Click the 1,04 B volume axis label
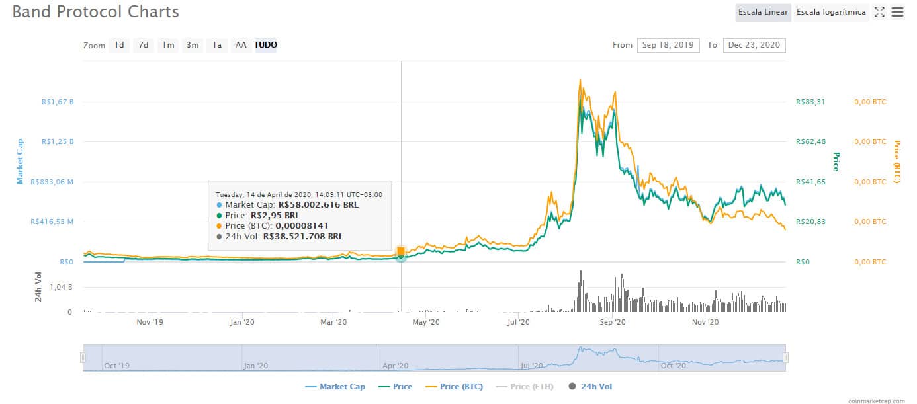The image size is (917, 404). pos(61,287)
